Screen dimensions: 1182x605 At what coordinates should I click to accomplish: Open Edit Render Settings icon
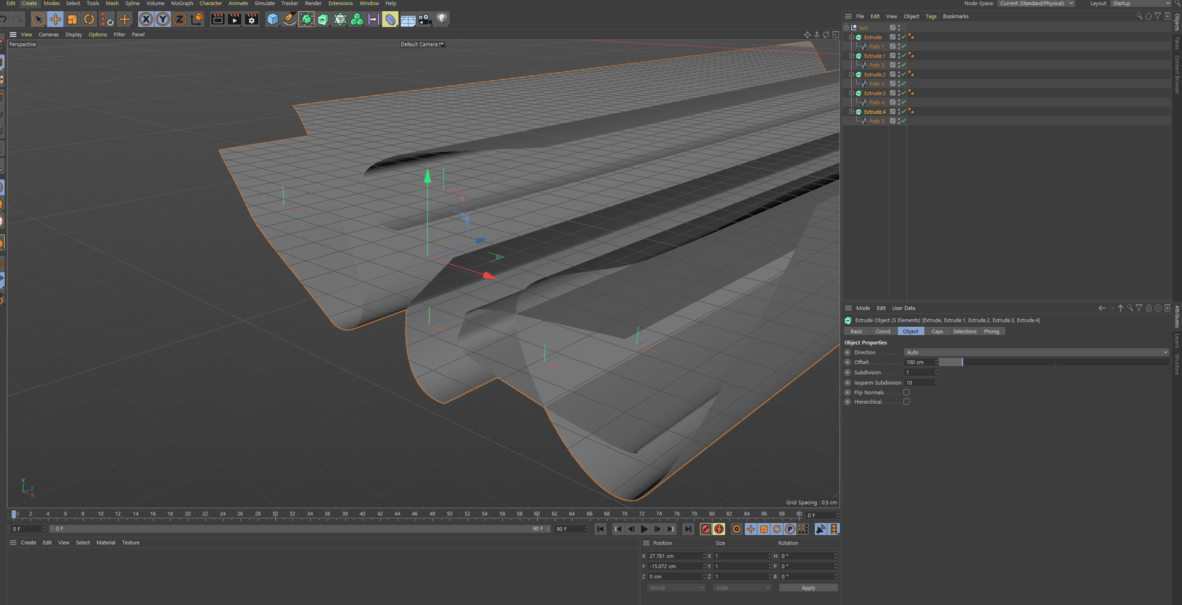tap(252, 19)
